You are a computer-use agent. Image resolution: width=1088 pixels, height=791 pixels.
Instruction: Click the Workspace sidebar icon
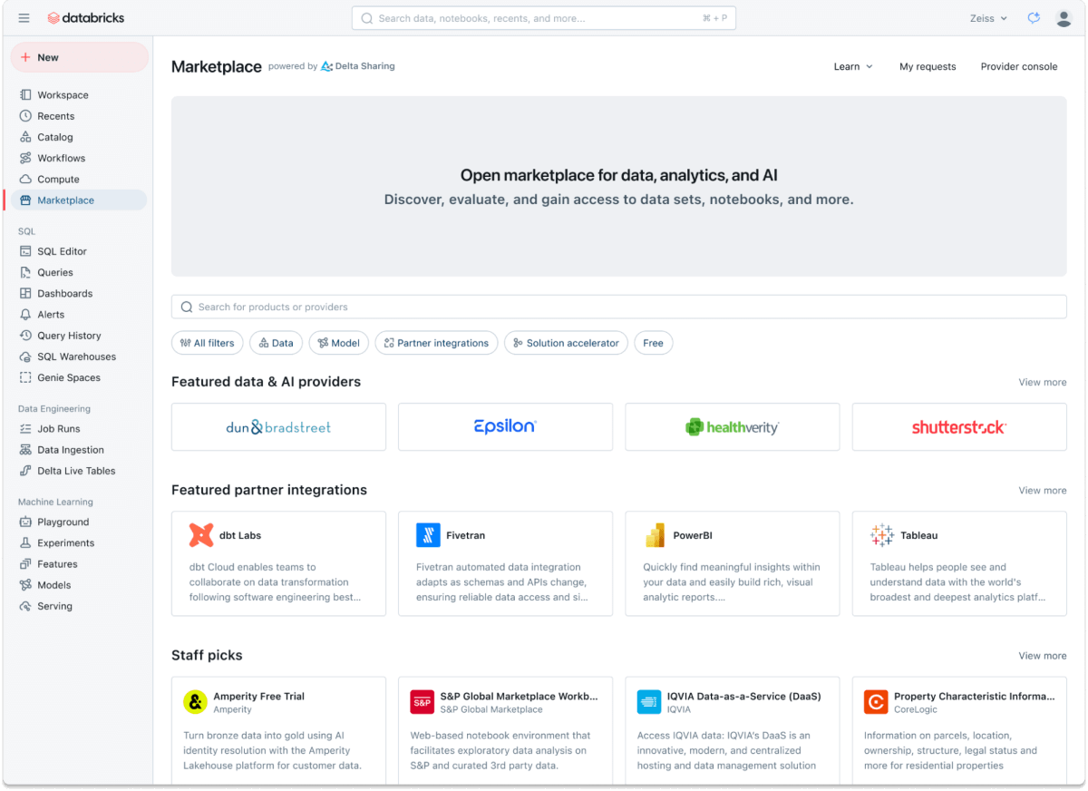point(25,95)
